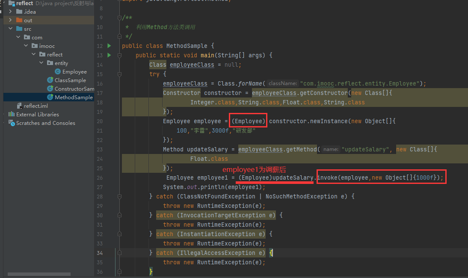Image resolution: width=468 pixels, height=278 pixels.
Task: Open ConstructorSample runnable class icon
Action: point(50,89)
